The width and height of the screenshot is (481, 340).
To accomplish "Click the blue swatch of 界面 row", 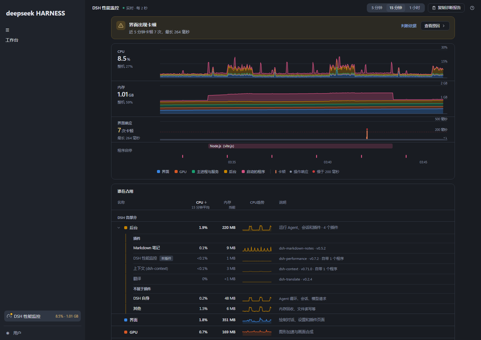I will [126, 320].
